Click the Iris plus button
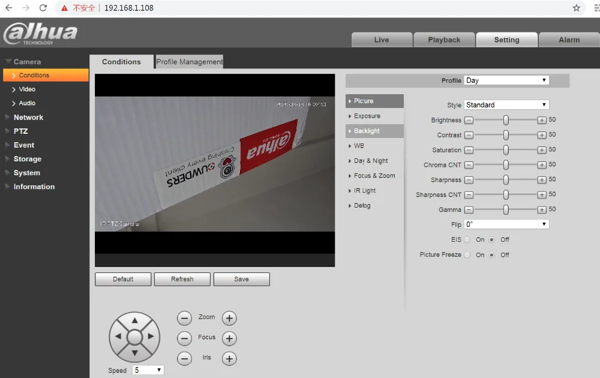Image resolution: width=600 pixels, height=378 pixels. [x=229, y=358]
